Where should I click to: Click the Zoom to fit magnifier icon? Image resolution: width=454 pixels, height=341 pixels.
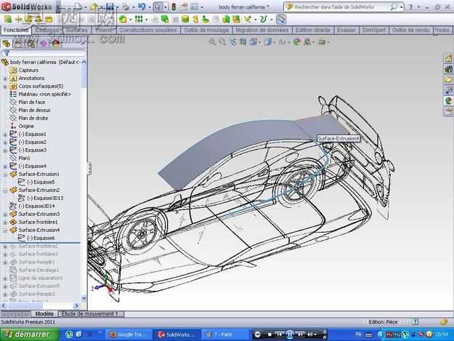[213, 42]
